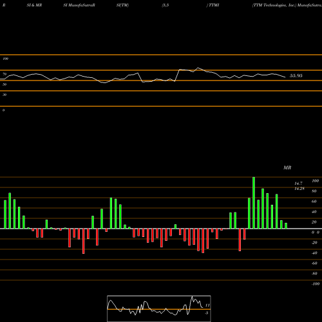The image size is (322, 322).
Task: Click the header text 'SI MunafaSutraR'
Action: click(x=79, y=5)
